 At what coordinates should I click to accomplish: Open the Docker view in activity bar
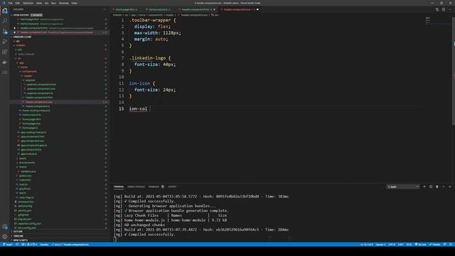[5, 62]
